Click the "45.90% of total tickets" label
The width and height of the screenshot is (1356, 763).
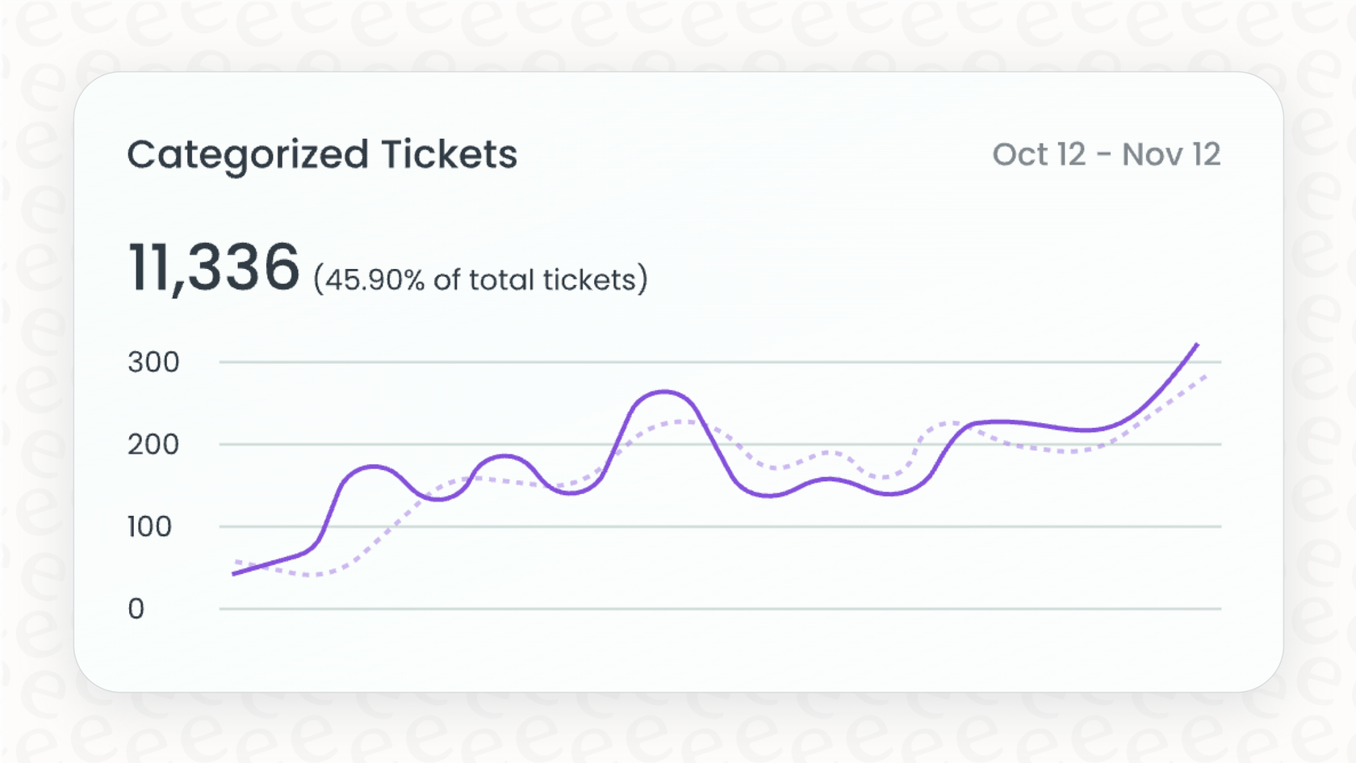480,280
